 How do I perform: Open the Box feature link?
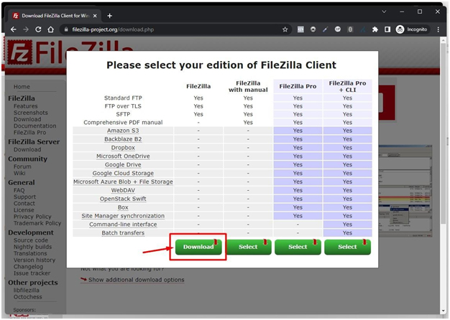tap(123, 207)
